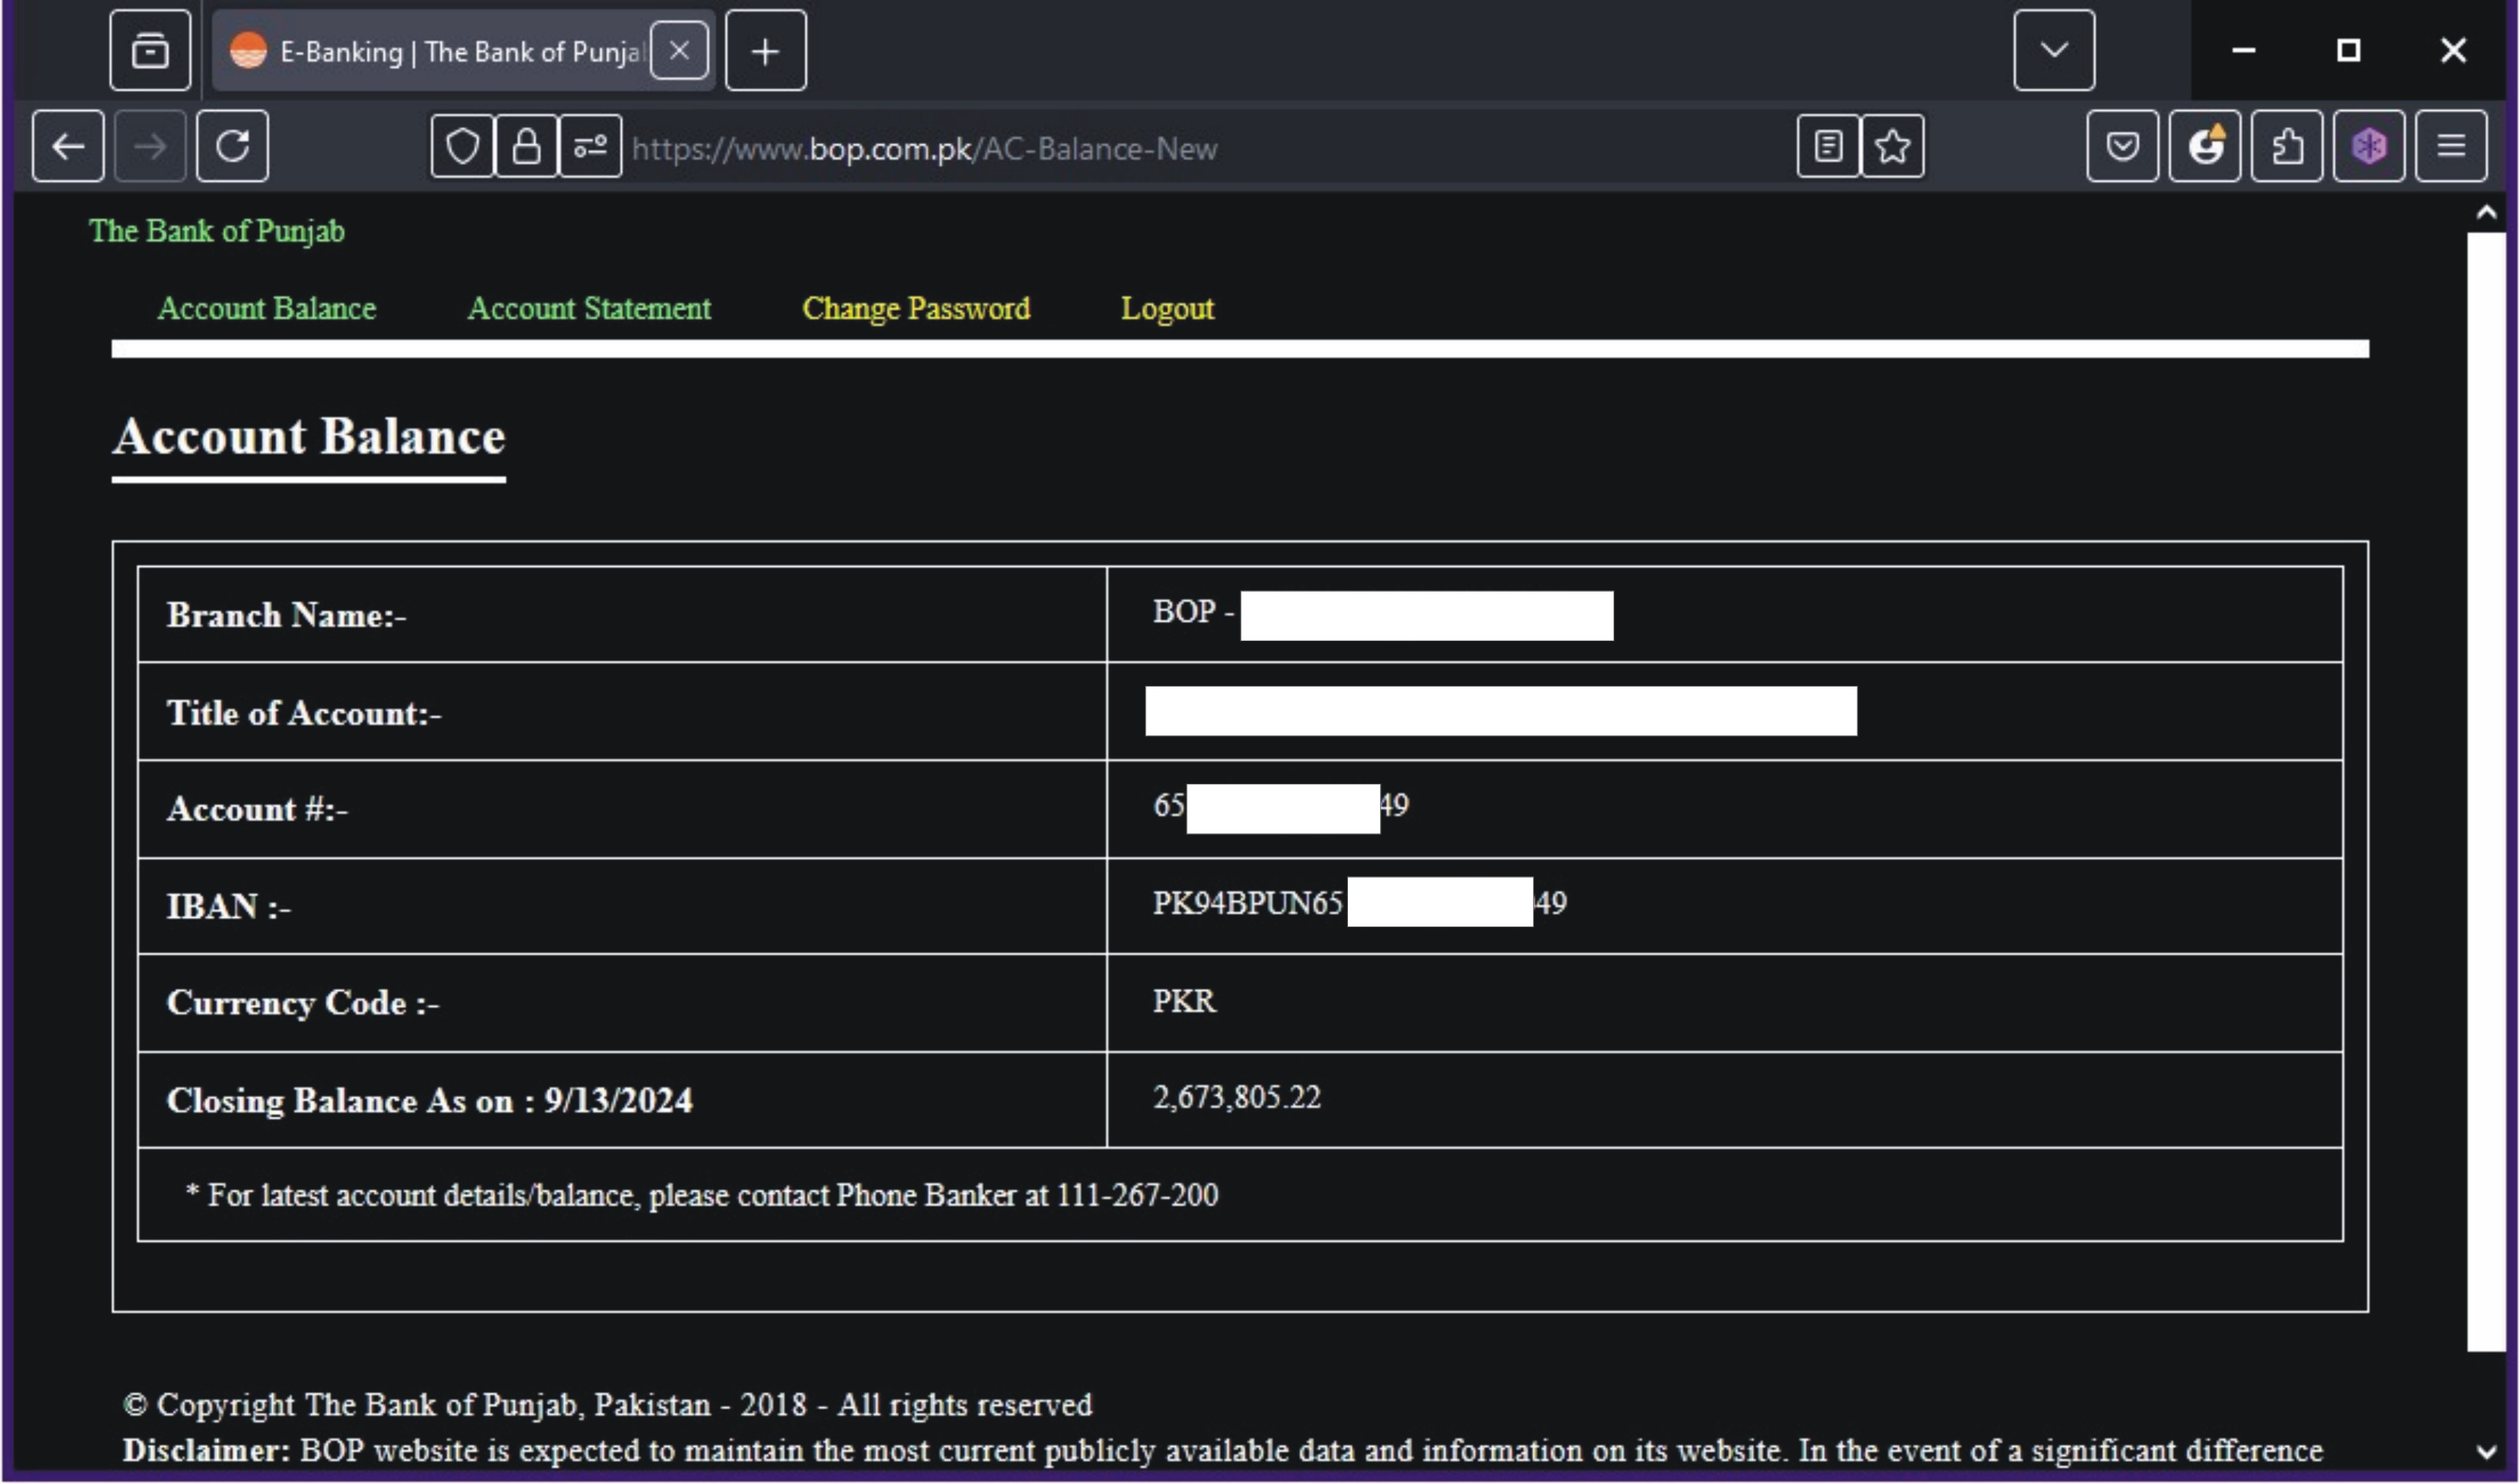Screen dimensions: 2520x1484
Task: Open the Firefox View recent browsing button
Action: click(150, 50)
